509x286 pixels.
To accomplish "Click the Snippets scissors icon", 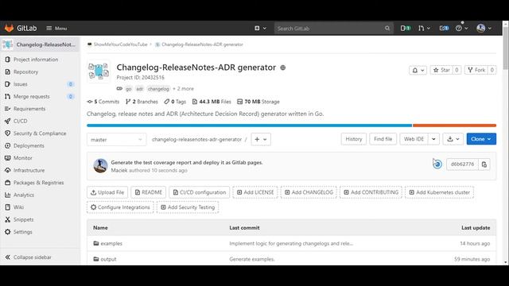I will tap(7, 219).
